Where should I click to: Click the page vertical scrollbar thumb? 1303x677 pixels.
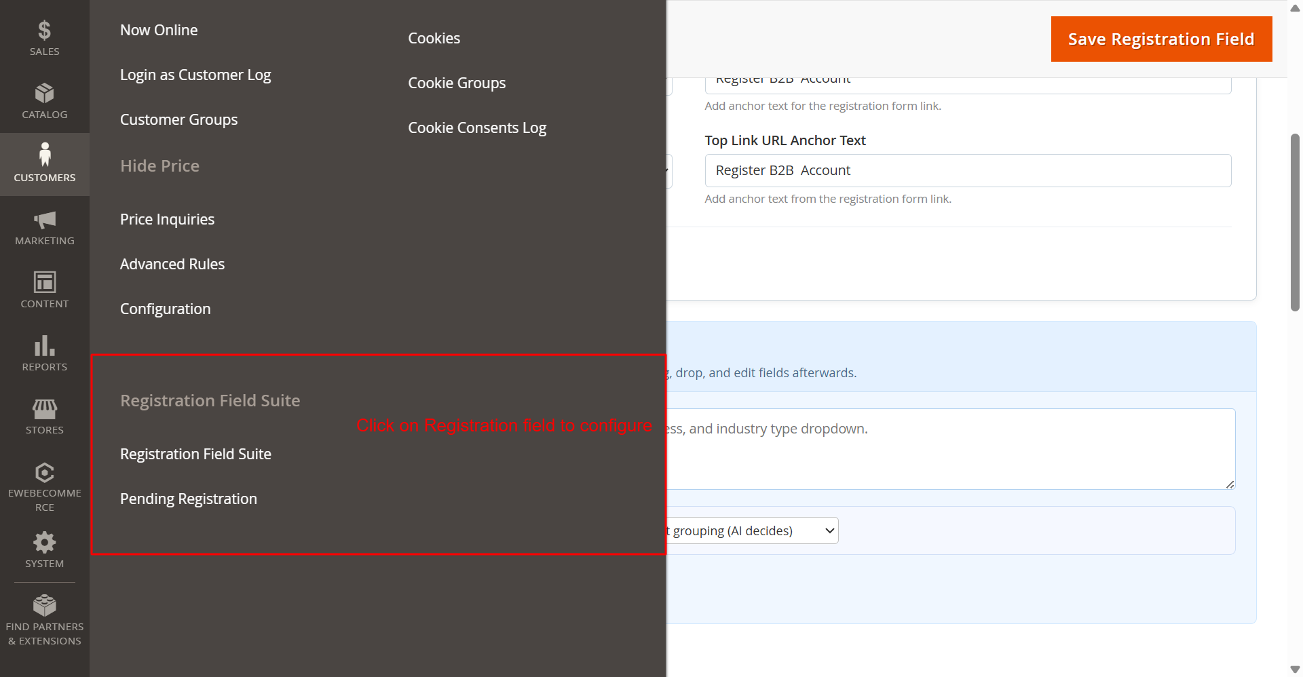pos(1295,223)
